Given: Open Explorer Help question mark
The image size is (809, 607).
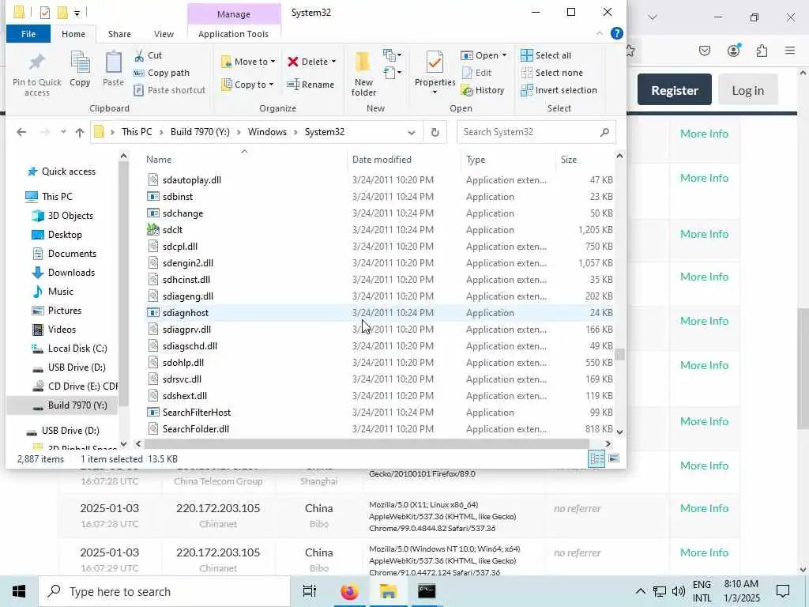Looking at the screenshot, I should pos(616,33).
